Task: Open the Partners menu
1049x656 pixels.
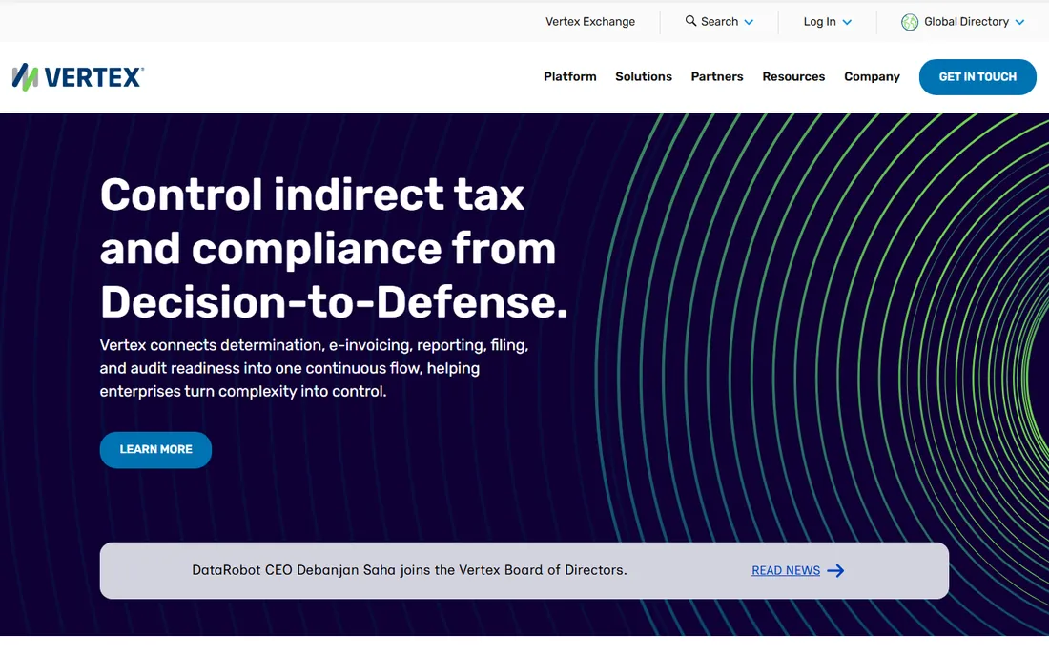Action: tap(717, 76)
